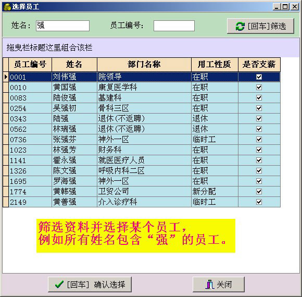The width and height of the screenshot is (302, 297).
Task: Select employee number 0254 cell
Action: tap(30, 108)
